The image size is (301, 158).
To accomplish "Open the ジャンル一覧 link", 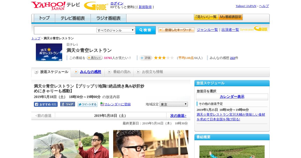I will click(207, 30).
